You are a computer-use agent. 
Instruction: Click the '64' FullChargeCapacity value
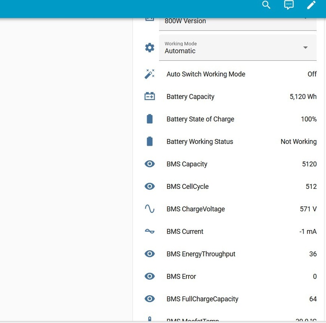[x=313, y=299]
